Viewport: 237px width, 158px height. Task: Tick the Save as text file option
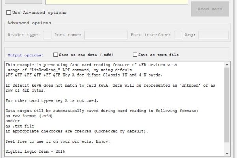(135, 55)
